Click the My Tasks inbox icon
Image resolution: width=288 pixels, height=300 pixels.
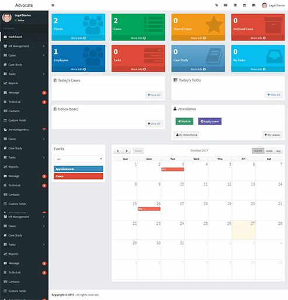click(275, 56)
